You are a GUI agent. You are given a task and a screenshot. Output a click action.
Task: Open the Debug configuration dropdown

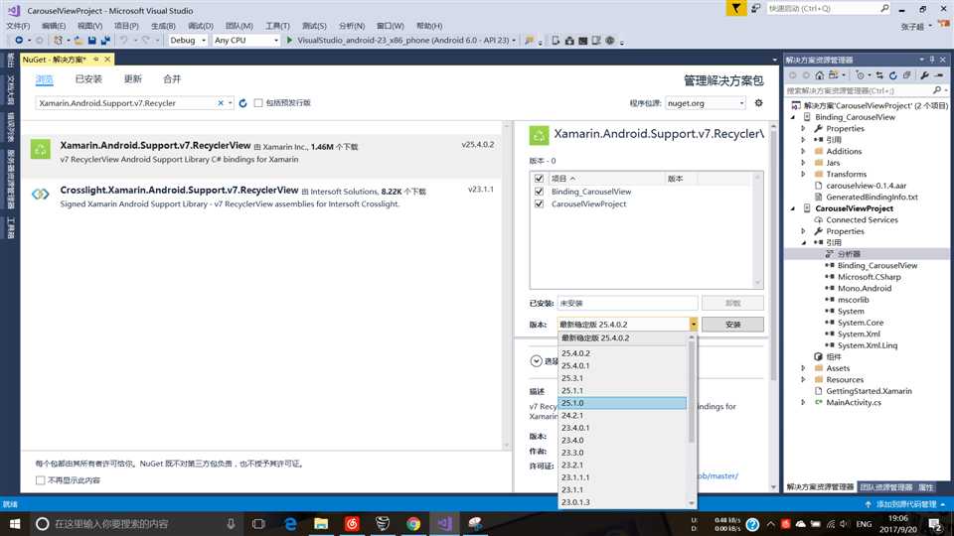(x=188, y=40)
